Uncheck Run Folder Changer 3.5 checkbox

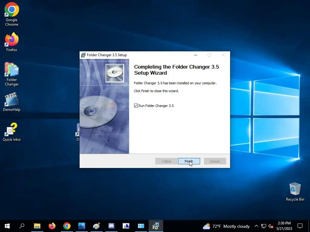pyautogui.click(x=136, y=106)
